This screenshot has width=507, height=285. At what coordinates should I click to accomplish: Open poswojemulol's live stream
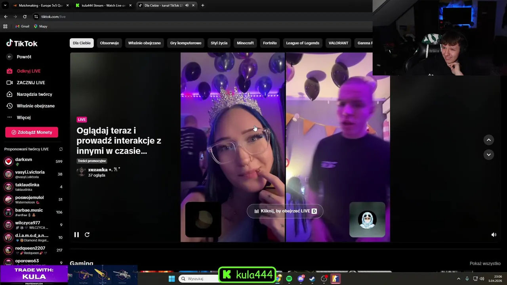(33, 199)
